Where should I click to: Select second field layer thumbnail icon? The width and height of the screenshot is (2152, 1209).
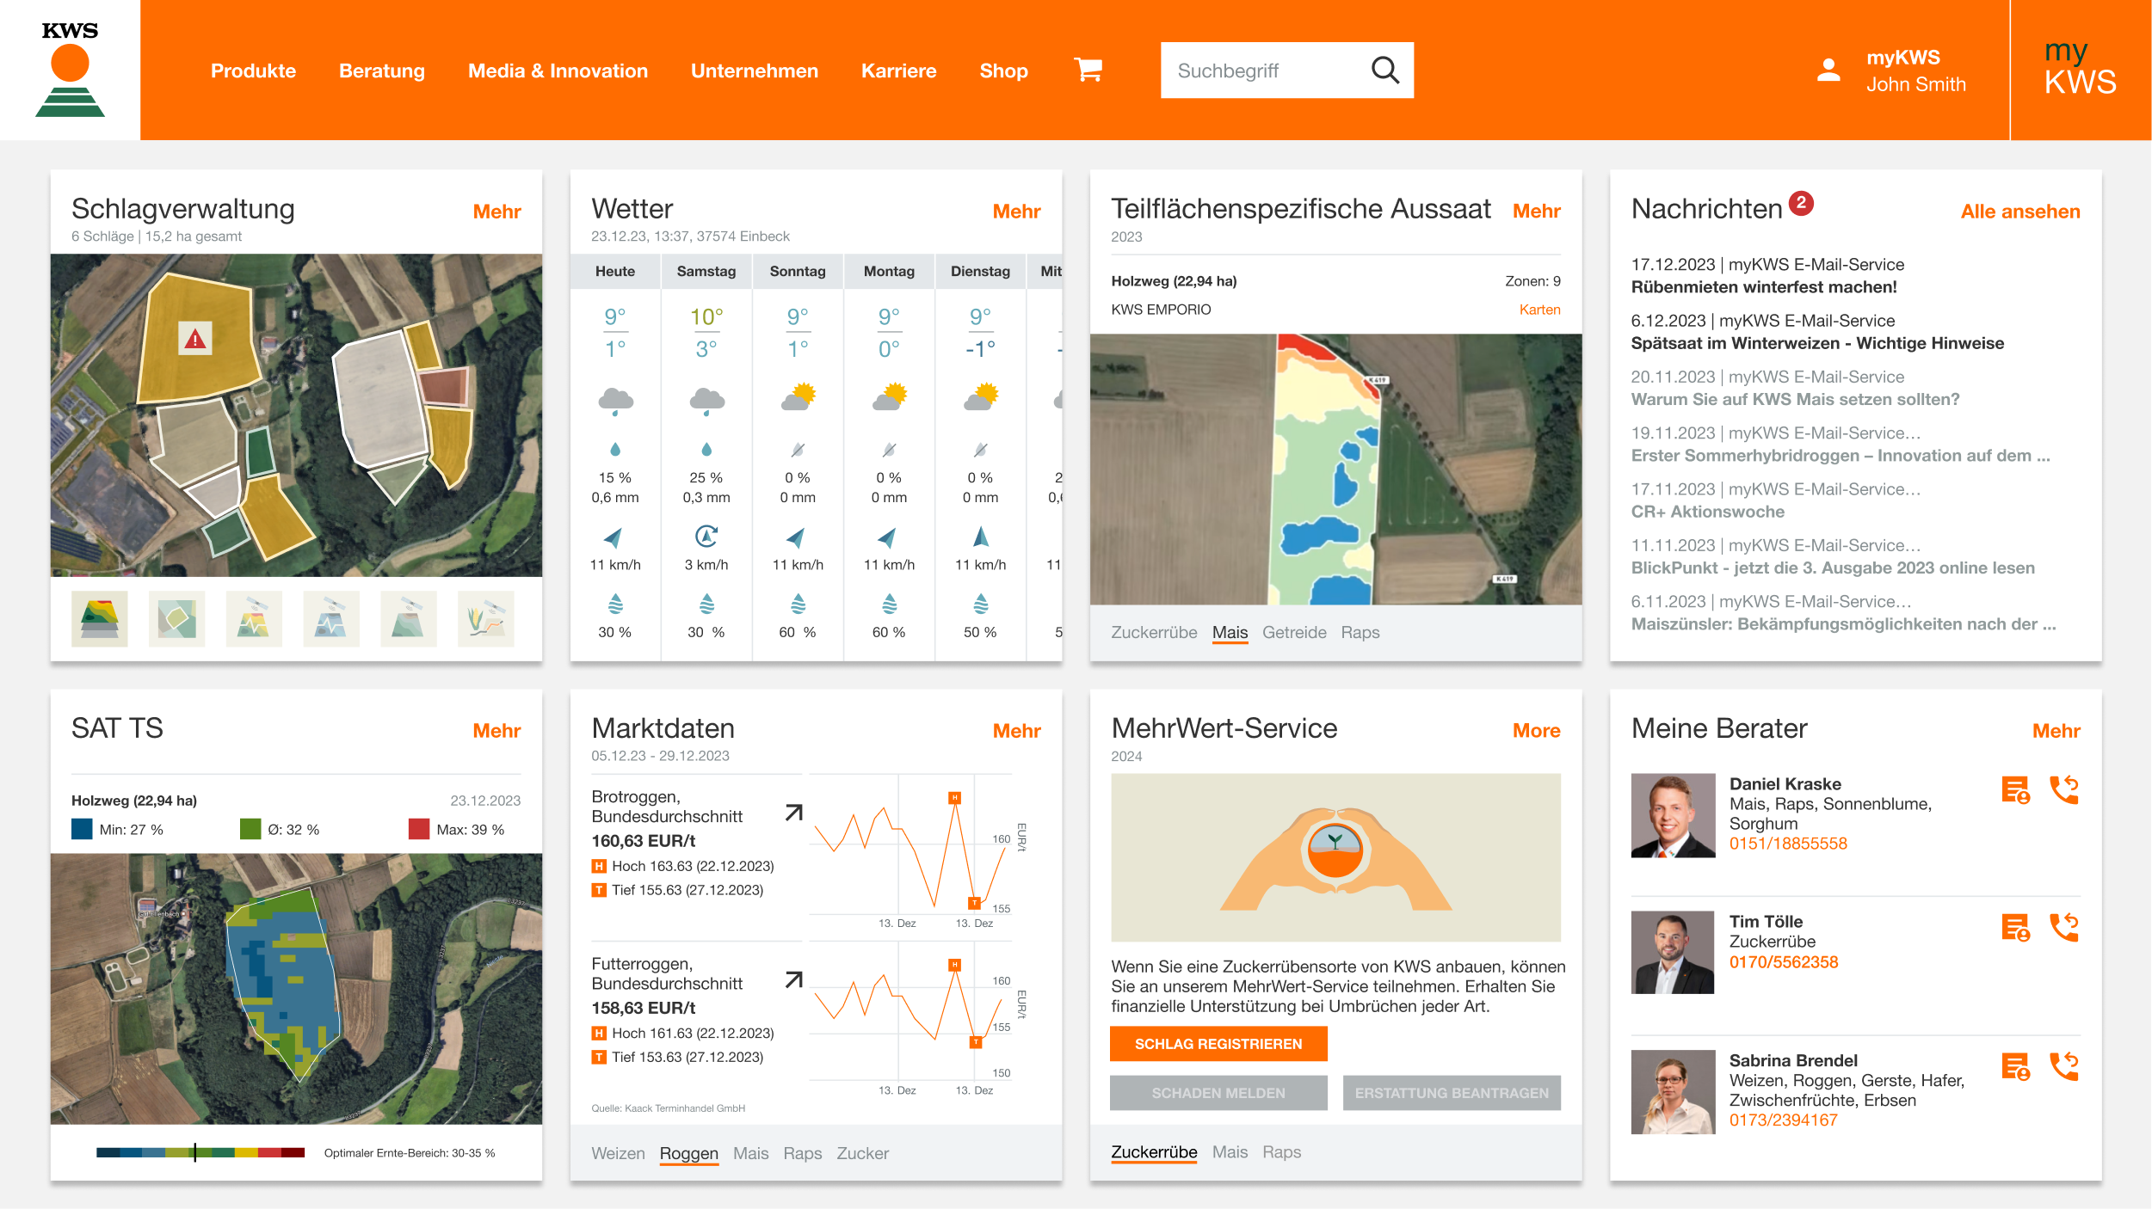[x=176, y=618]
